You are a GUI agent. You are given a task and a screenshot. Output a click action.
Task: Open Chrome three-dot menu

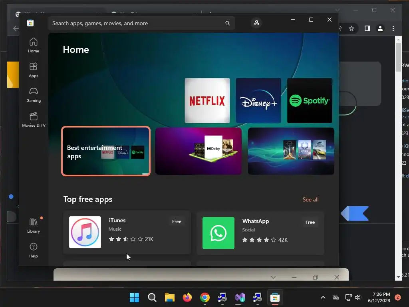[x=393, y=28]
